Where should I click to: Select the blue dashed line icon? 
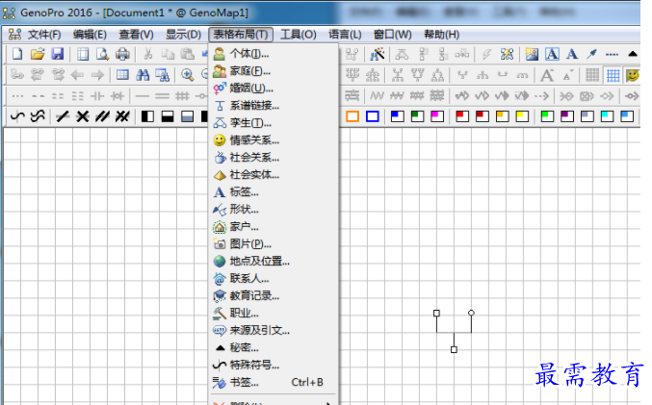click(x=612, y=54)
